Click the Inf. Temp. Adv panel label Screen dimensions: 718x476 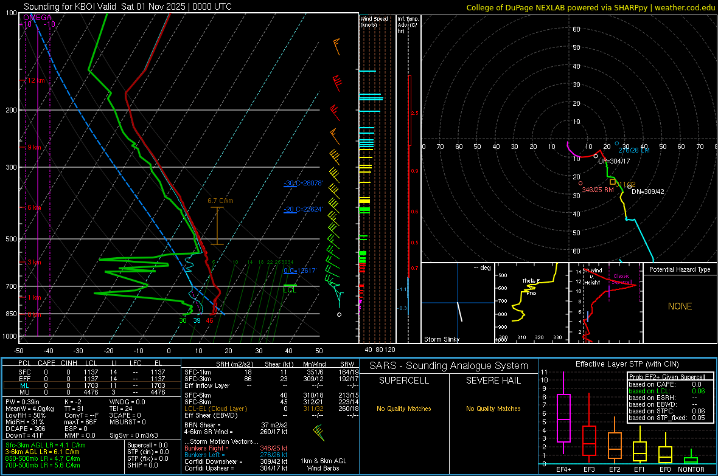click(x=408, y=25)
